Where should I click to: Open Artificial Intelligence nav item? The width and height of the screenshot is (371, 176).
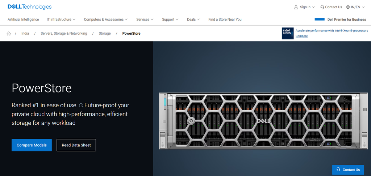point(23,20)
